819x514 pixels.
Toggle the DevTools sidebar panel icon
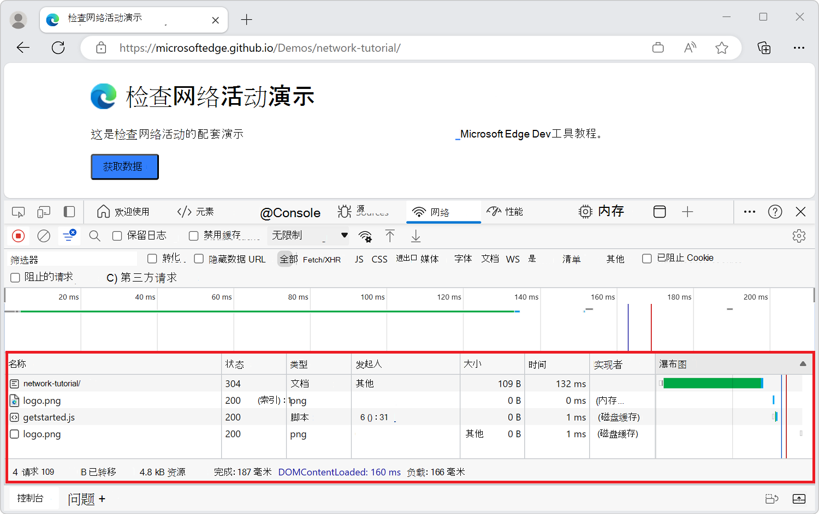point(69,212)
